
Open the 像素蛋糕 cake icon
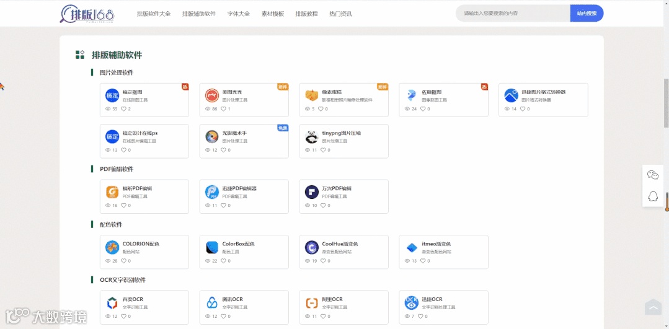[x=312, y=95]
